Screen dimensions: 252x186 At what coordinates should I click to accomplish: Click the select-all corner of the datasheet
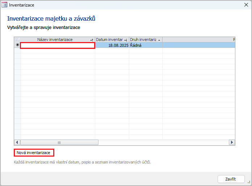point(17,40)
